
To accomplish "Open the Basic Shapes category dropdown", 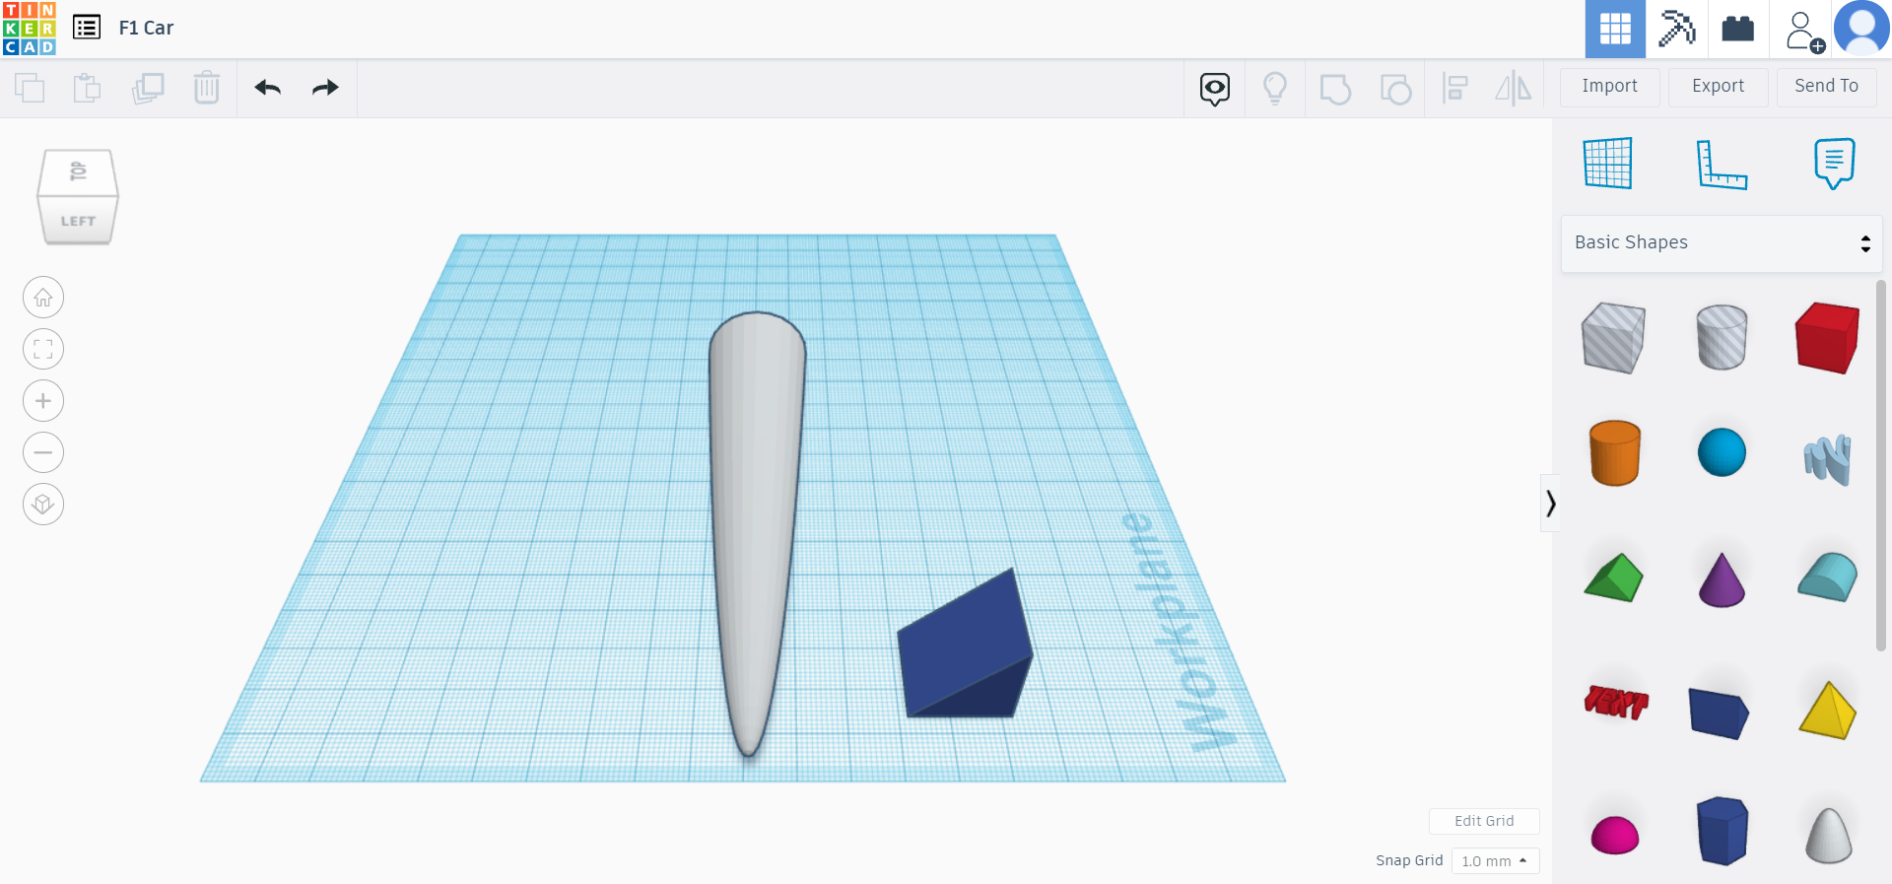I will coord(1722,243).
